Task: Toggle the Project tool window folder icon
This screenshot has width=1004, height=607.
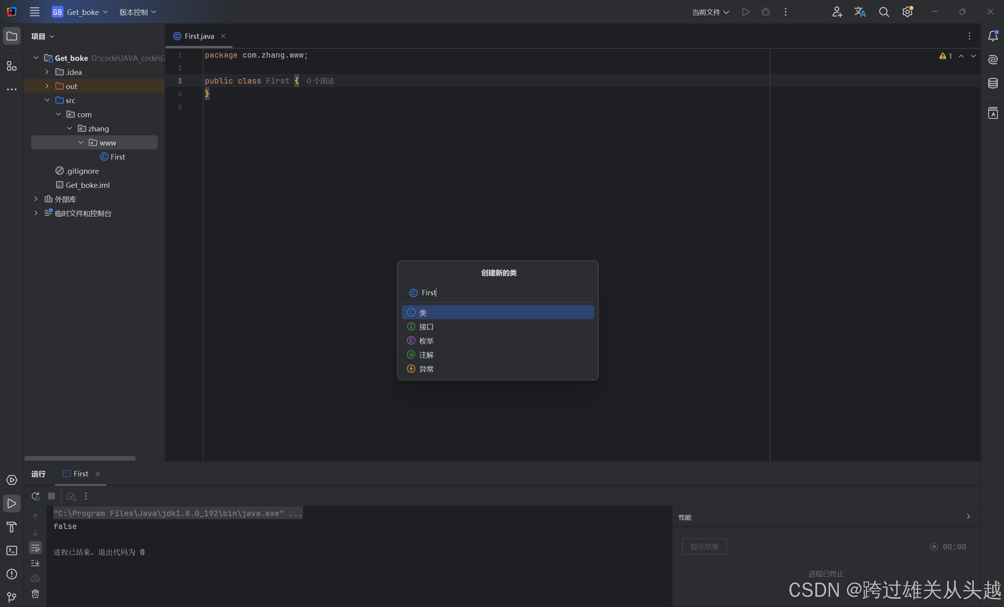Action: coord(12,36)
